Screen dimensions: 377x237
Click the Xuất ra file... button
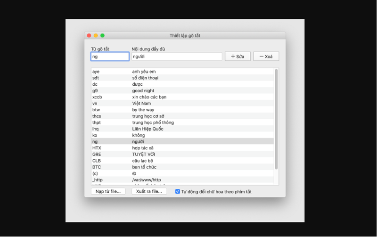[149, 191]
